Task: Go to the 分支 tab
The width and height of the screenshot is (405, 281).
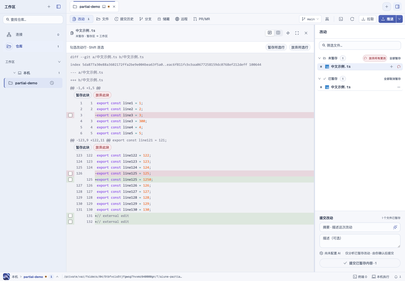Action: point(145,19)
